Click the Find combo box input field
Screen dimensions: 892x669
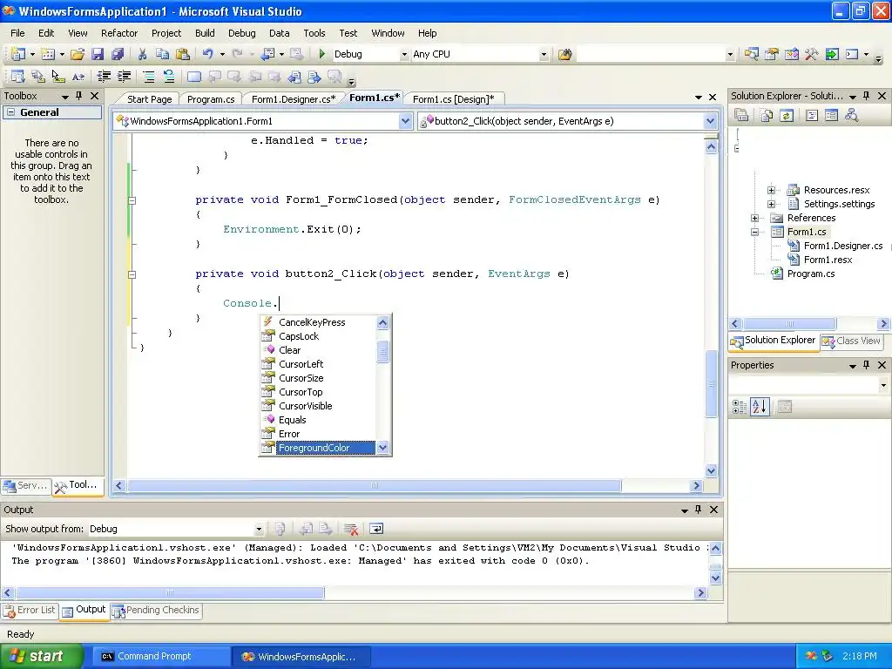[650, 54]
